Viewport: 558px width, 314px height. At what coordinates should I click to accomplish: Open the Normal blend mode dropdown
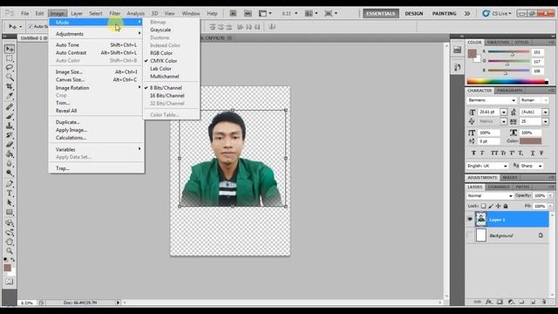pyautogui.click(x=490, y=195)
